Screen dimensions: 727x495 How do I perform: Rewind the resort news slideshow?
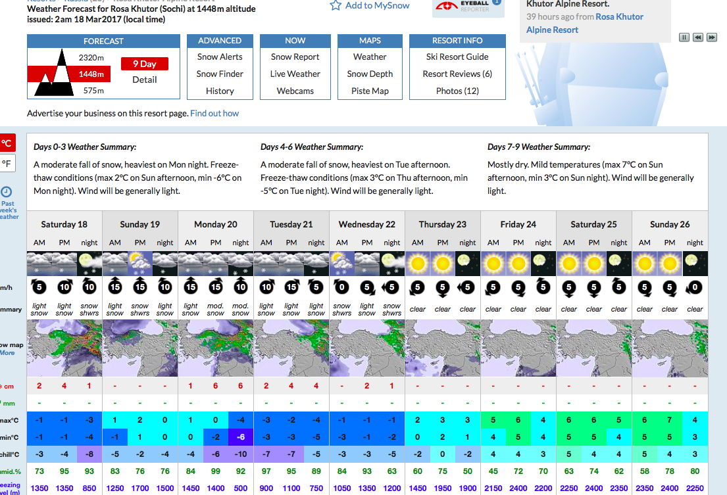(x=698, y=37)
